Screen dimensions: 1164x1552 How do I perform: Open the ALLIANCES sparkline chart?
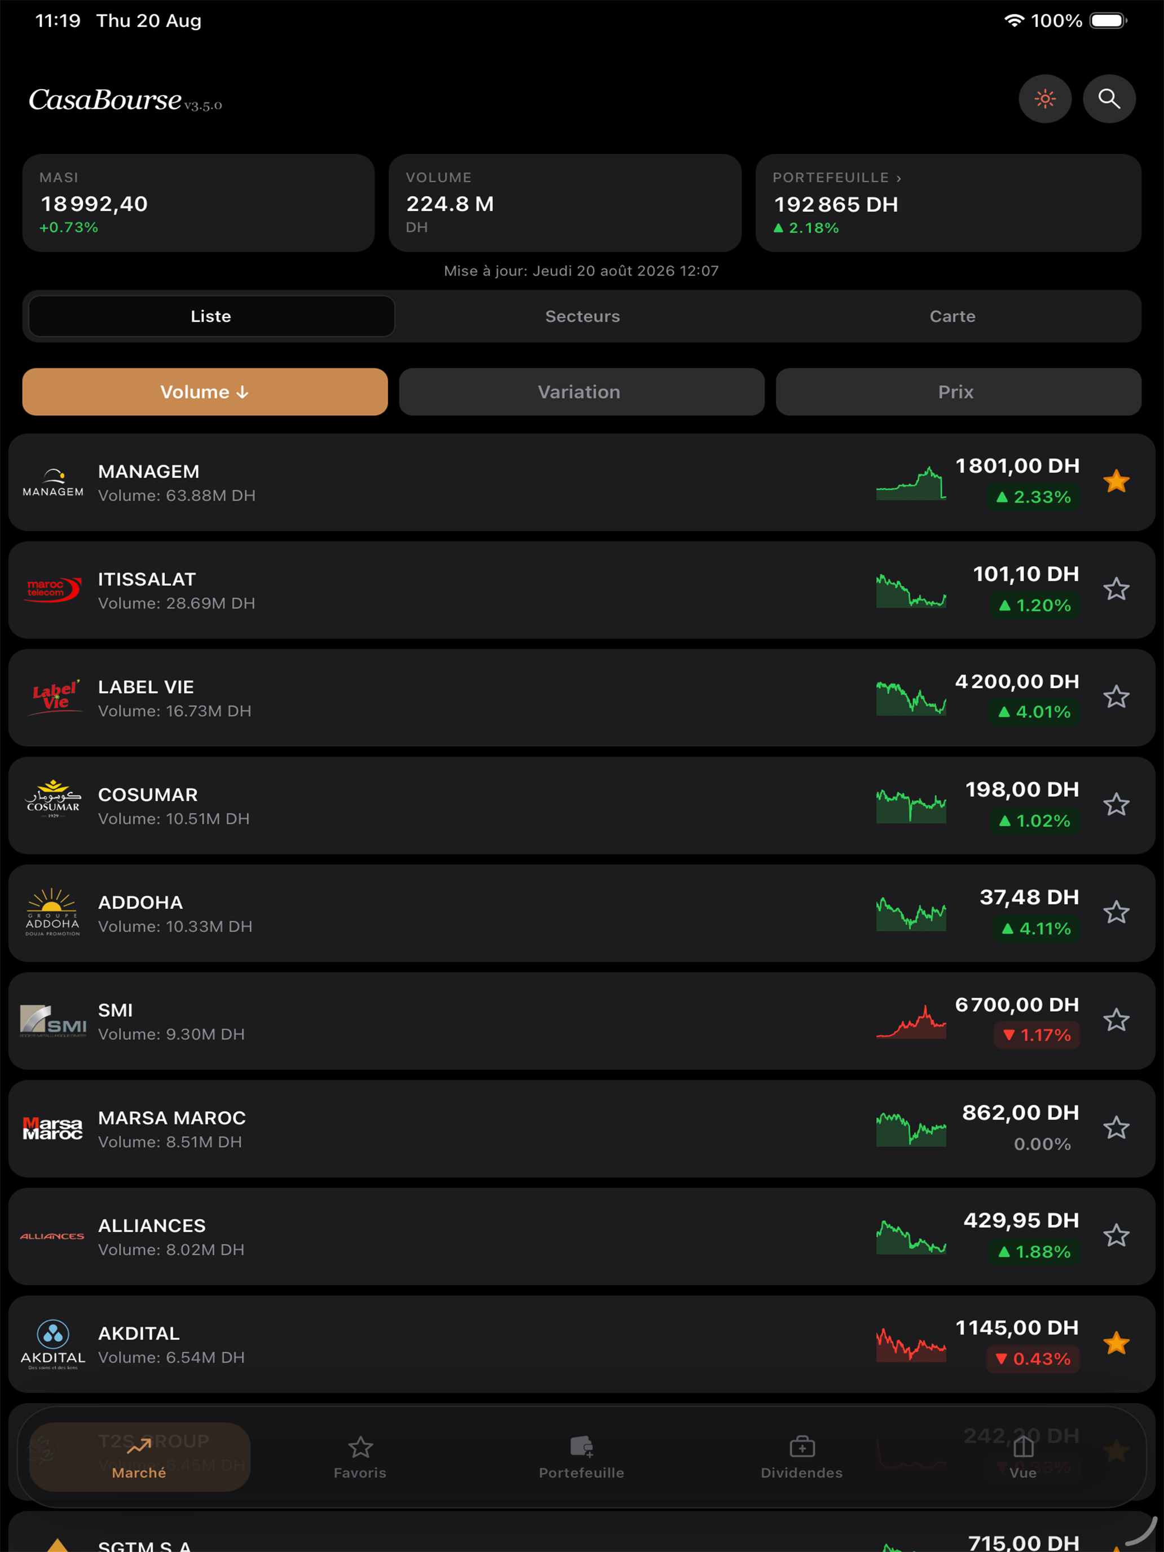[911, 1237]
